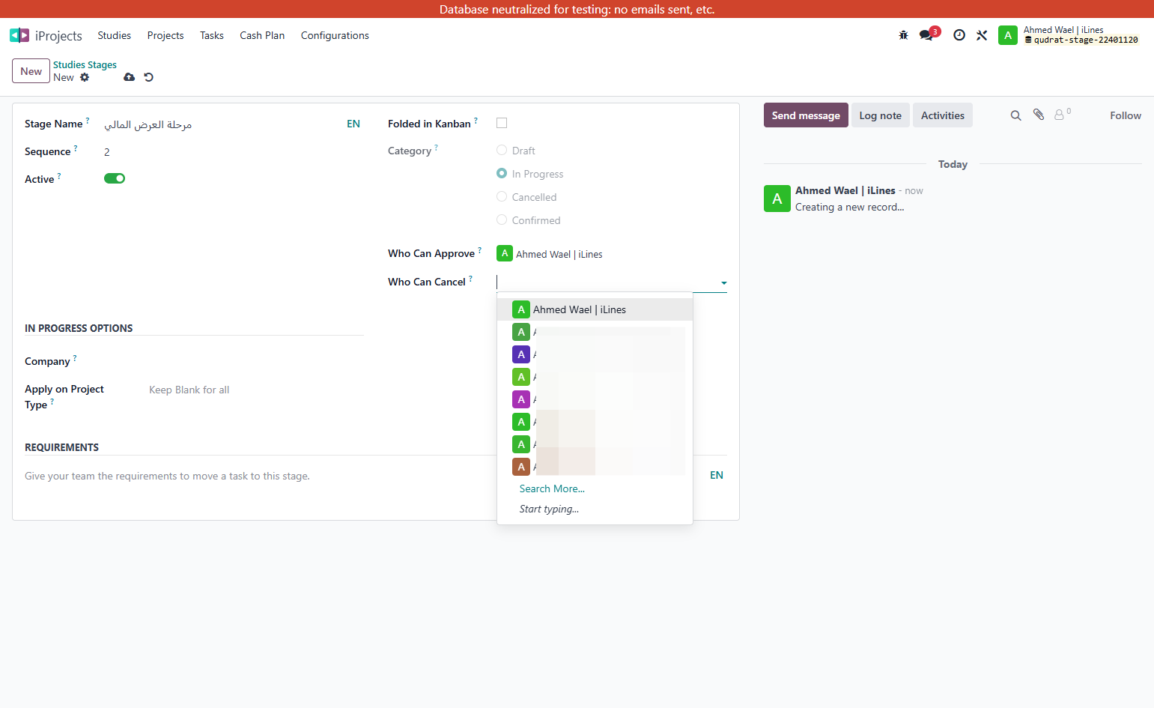Viewport: 1154px width, 708px height.
Task: Open the conversations chat icon
Action: pyautogui.click(x=926, y=35)
